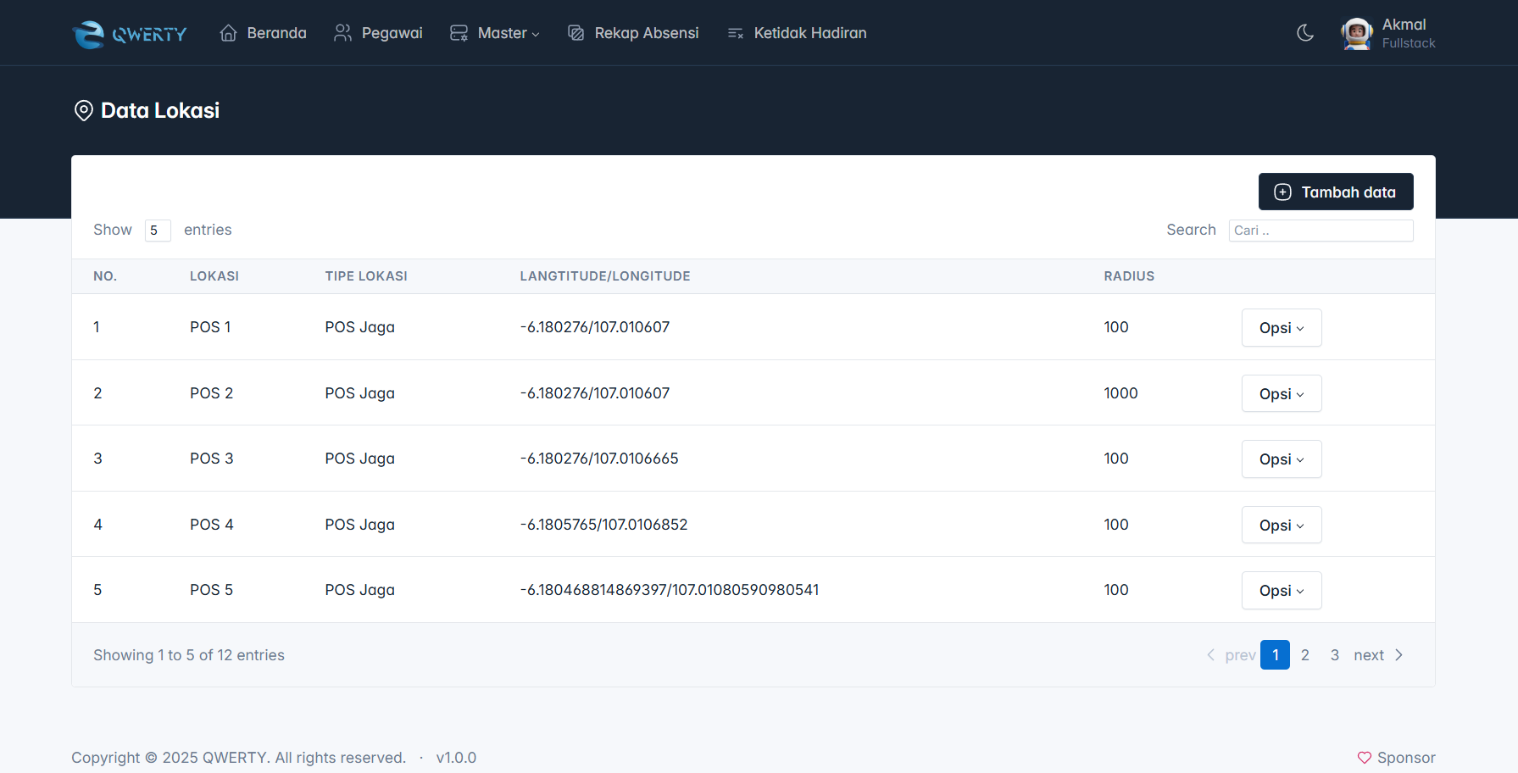Sort by RADIUS column header

(1129, 276)
